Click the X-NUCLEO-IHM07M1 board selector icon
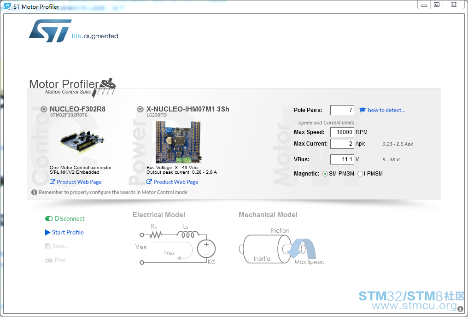468x317 pixels. pyautogui.click(x=140, y=109)
